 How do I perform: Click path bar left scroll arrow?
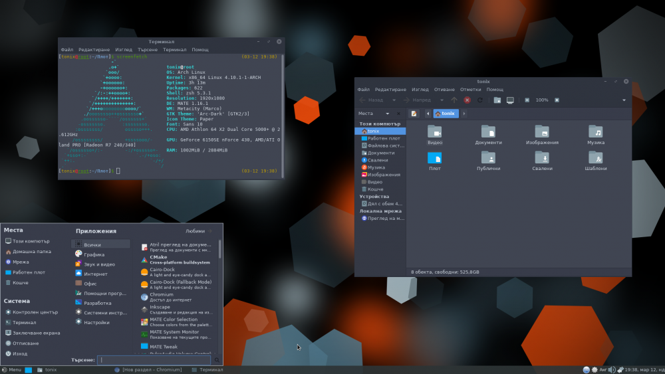428,114
